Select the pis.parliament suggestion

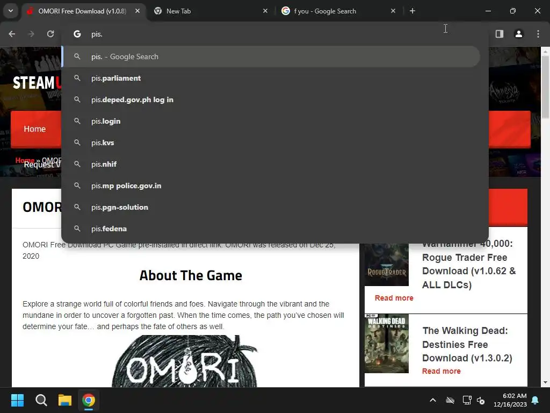click(x=271, y=78)
